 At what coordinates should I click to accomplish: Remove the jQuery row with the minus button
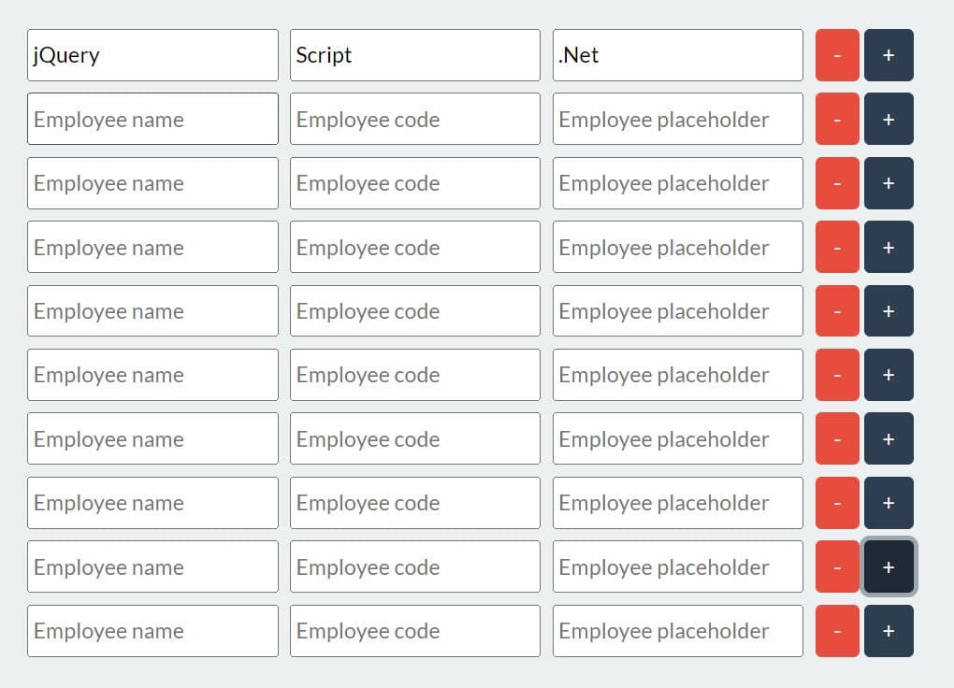pos(837,55)
